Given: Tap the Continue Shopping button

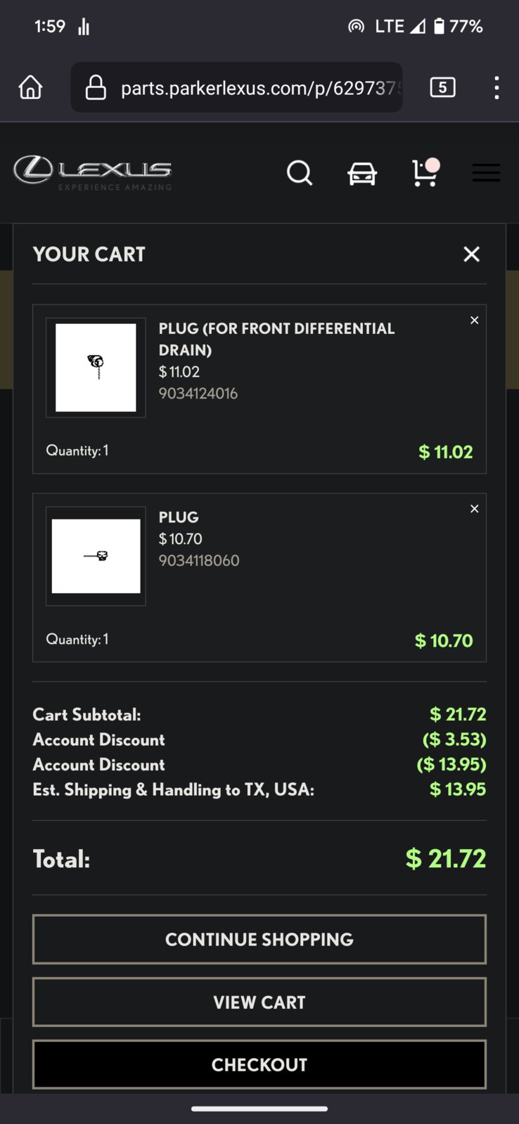Looking at the screenshot, I should pos(259,939).
